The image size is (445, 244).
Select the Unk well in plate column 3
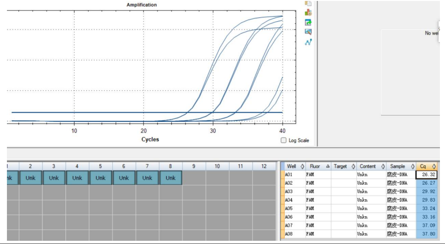click(54, 178)
